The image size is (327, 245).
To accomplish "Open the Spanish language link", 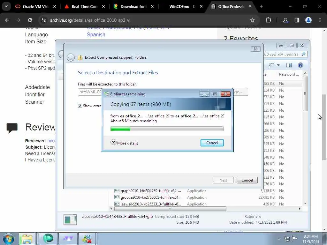I will [x=96, y=34].
